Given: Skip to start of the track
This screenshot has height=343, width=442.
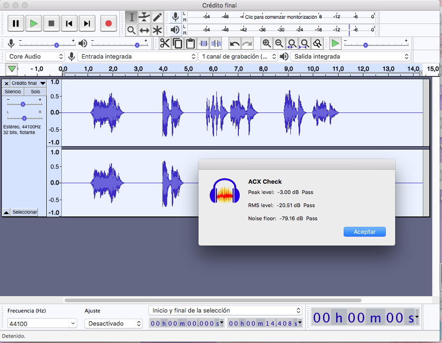Looking at the screenshot, I should pos(69,23).
